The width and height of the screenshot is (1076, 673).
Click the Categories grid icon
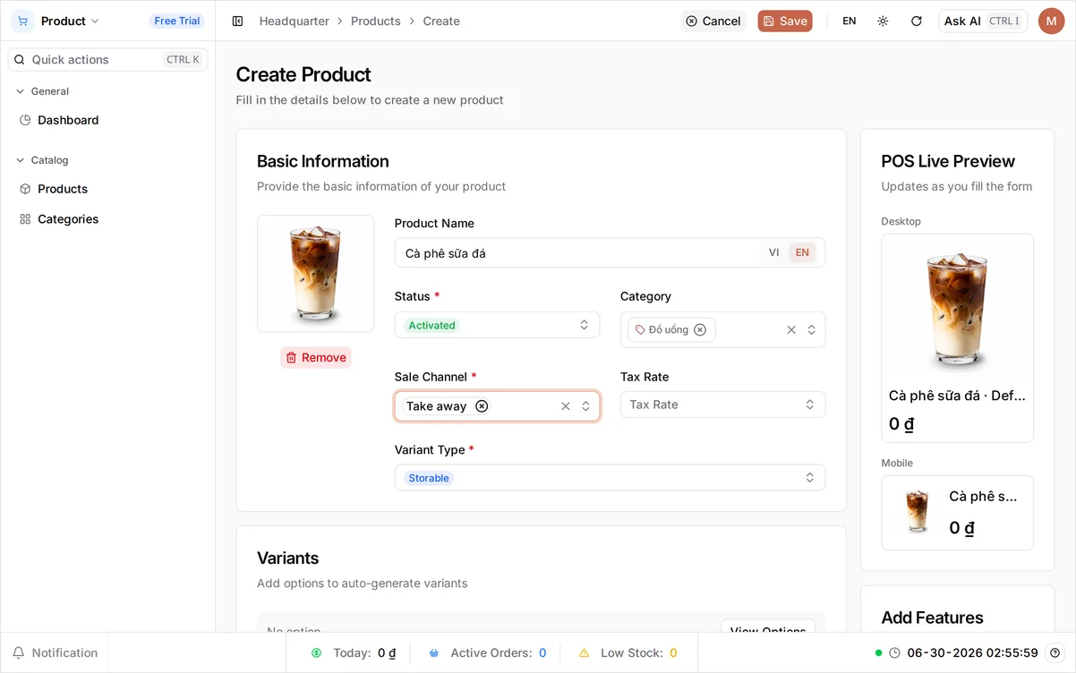(25, 219)
